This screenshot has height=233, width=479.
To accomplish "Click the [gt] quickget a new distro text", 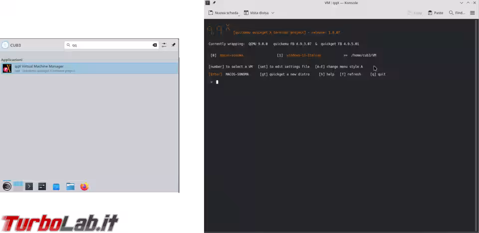I will [x=284, y=74].
